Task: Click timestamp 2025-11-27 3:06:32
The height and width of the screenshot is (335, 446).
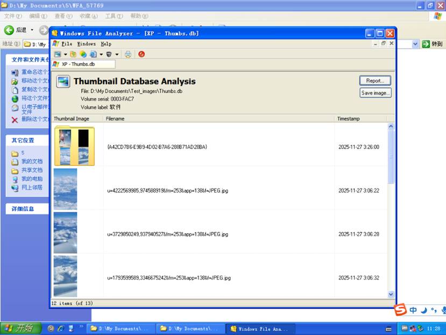Action: coord(359,278)
